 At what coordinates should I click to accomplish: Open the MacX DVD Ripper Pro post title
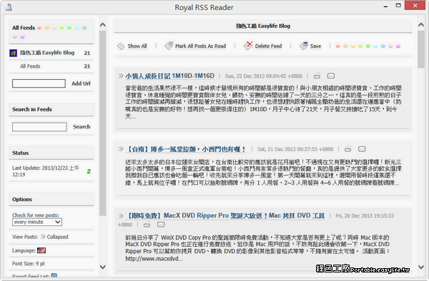click(225, 216)
